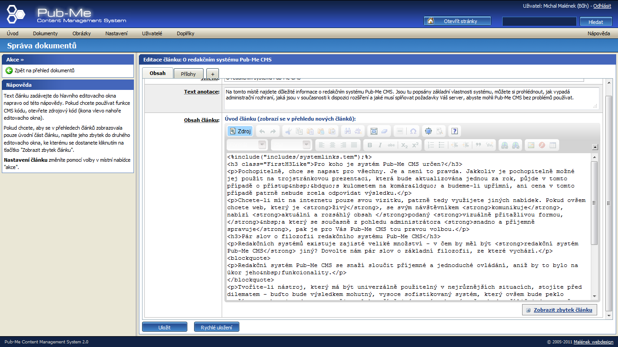618x347 pixels.
Task: Click the Paste as plain text icon
Action: click(x=321, y=131)
